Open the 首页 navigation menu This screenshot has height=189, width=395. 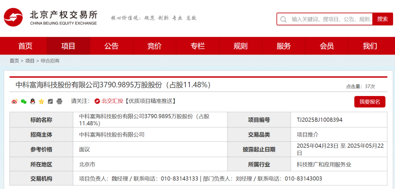(x=25, y=46)
